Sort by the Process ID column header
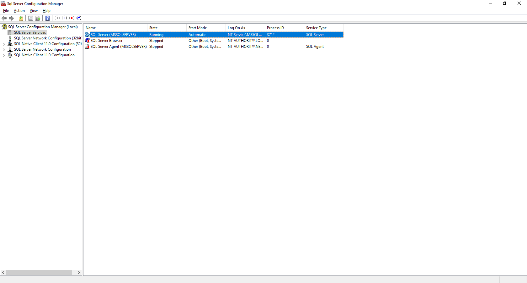 coord(284,28)
